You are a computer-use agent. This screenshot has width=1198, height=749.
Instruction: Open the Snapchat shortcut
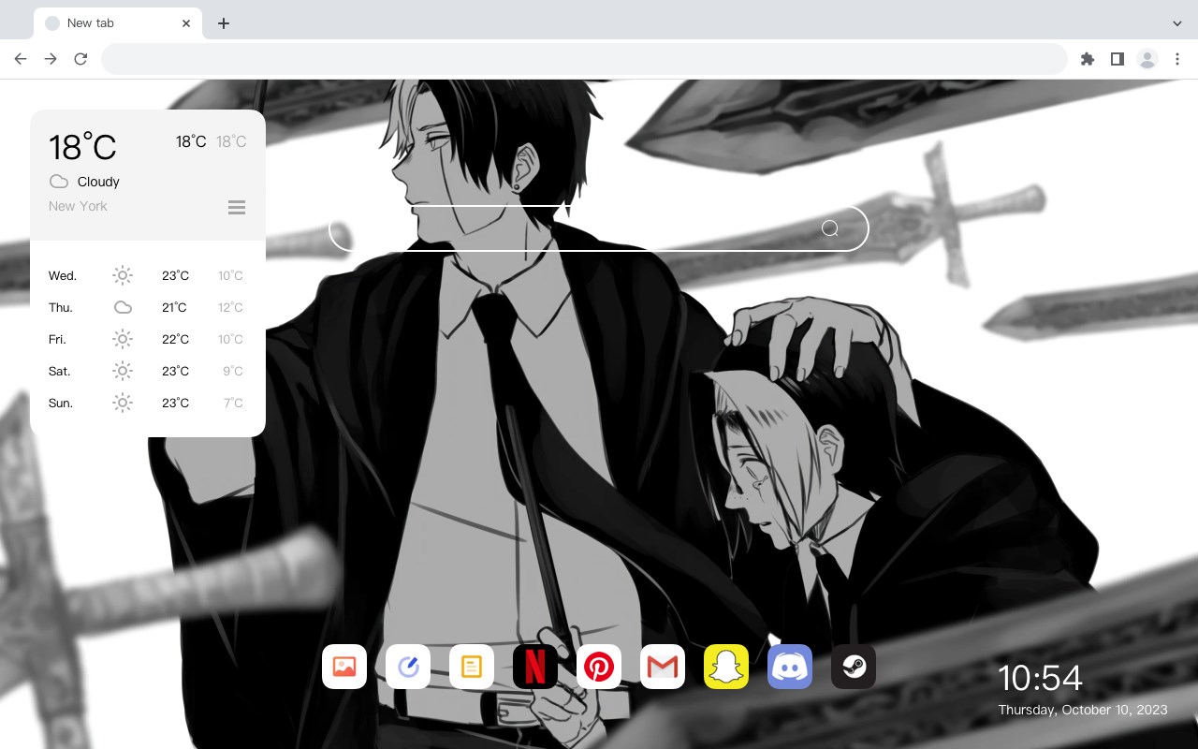click(726, 667)
